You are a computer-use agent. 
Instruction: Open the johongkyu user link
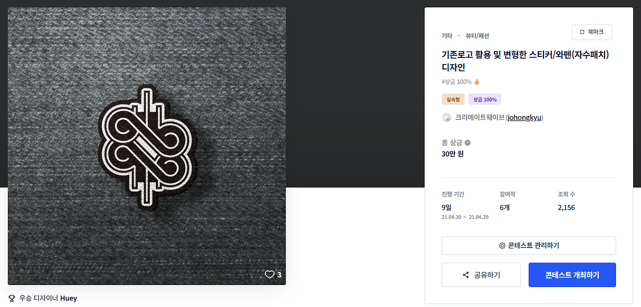524,117
